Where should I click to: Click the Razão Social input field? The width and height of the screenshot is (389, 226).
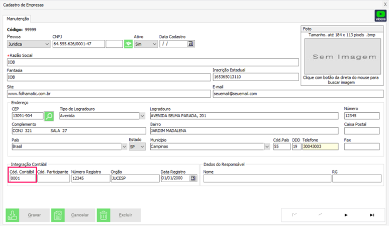coord(153,62)
